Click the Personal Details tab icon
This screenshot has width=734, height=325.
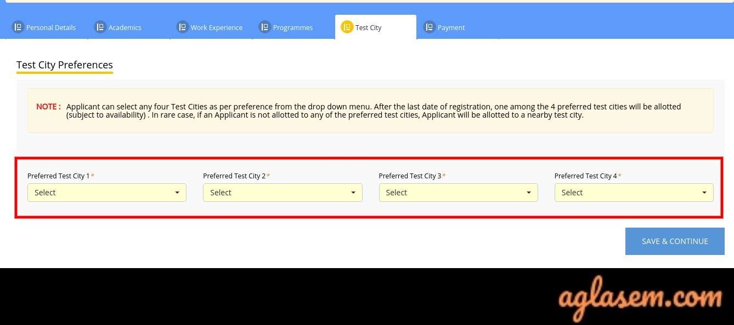pos(18,27)
